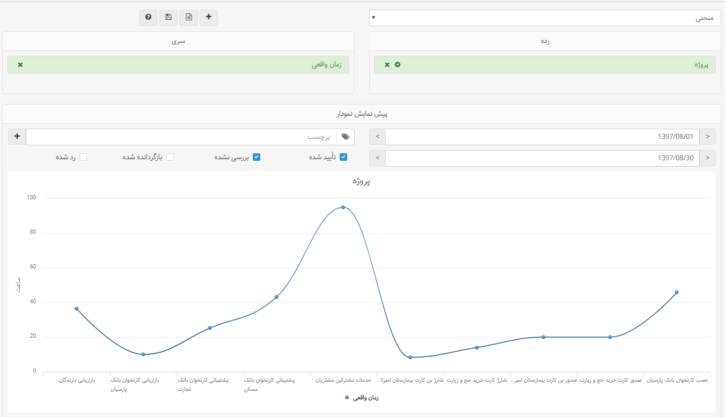
Task: Click the 1397/08/30 end date field
Action: [542, 158]
